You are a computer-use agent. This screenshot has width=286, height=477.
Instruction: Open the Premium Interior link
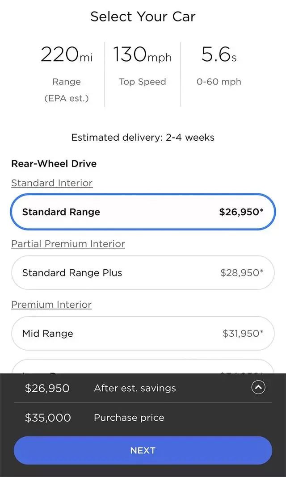tap(51, 305)
